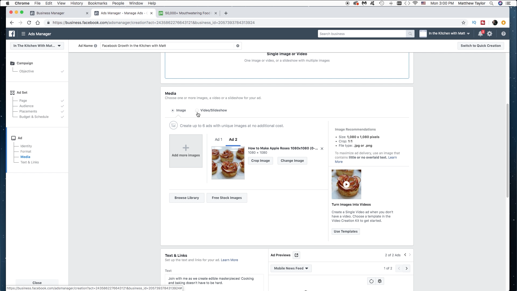
Task: Open the Bookmarks menu
Action: click(x=98, y=3)
